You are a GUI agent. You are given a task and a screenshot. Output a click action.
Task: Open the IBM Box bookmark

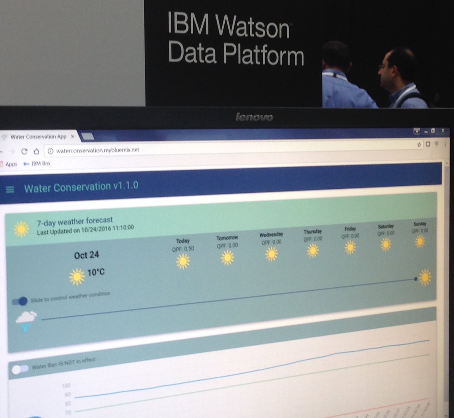tap(37, 163)
